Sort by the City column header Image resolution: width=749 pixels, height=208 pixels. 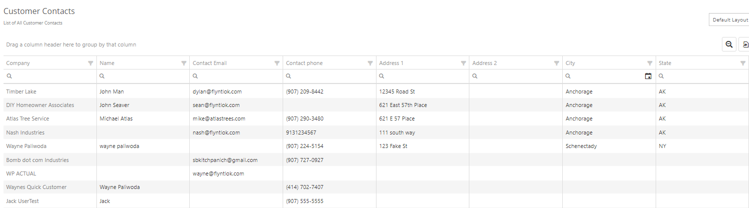[570, 63]
